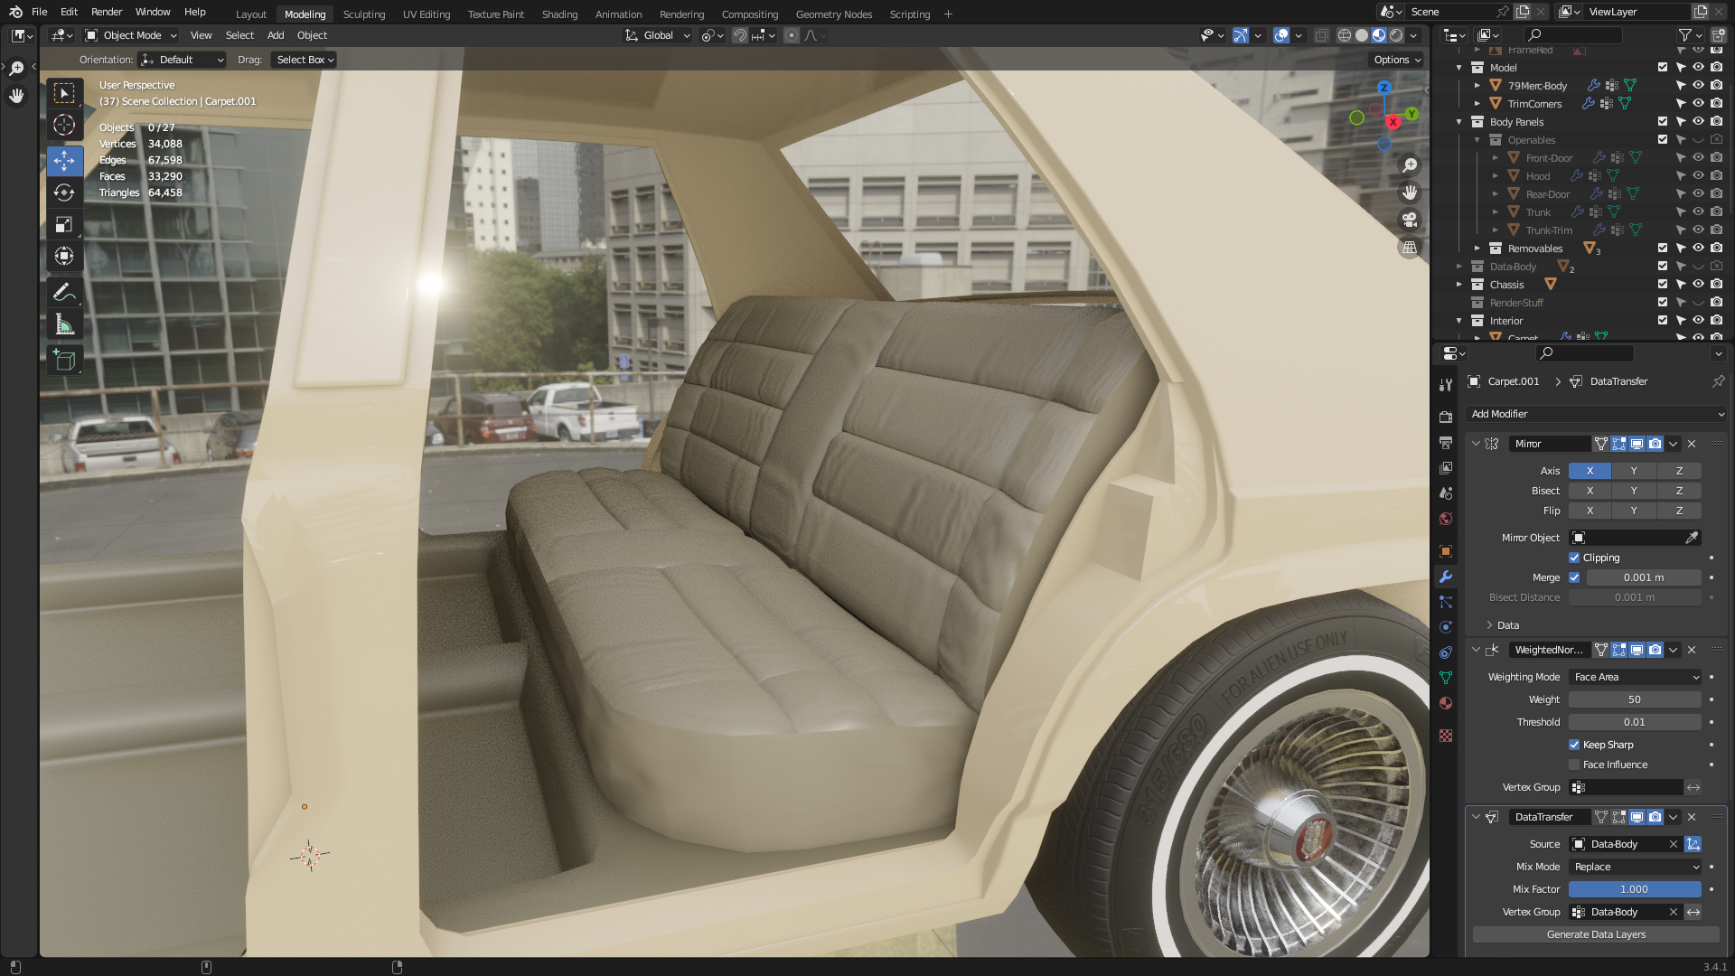
Task: Switch orthographic/perspective grid icon
Action: coord(1409,247)
